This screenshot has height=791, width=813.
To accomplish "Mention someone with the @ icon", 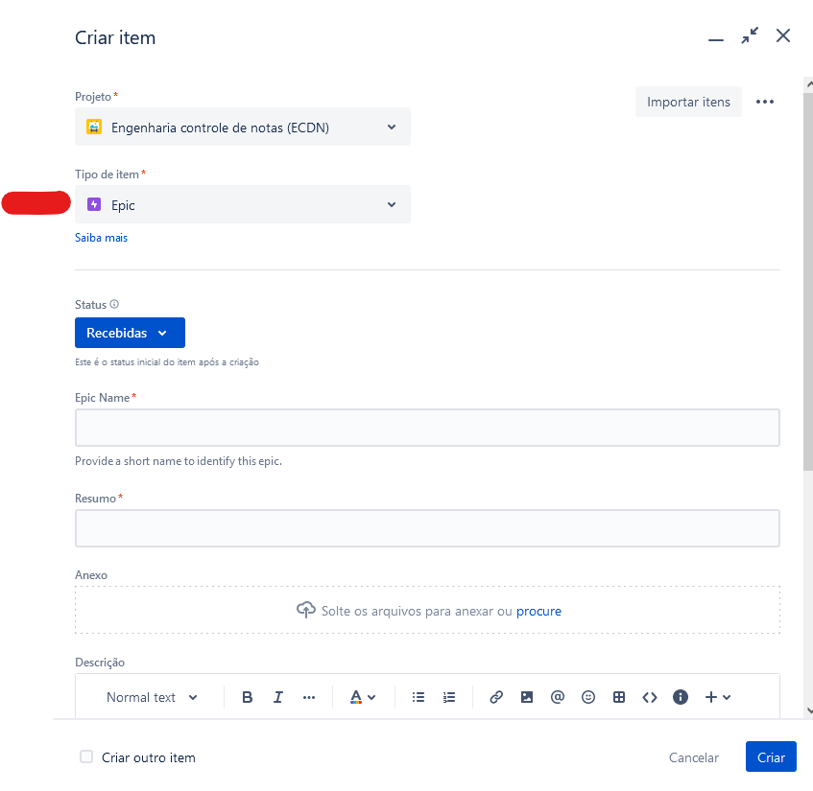I will pos(558,697).
